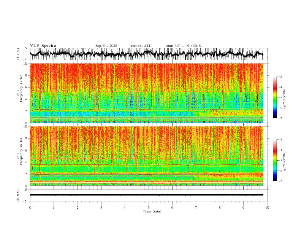Click the "start UT = 9:30:0" text
The image size is (301, 233).
(x=184, y=46)
